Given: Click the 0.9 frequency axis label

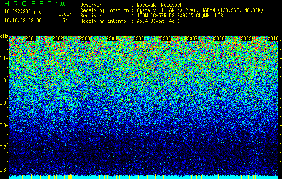Looking at the screenshot, I should tap(4, 103).
